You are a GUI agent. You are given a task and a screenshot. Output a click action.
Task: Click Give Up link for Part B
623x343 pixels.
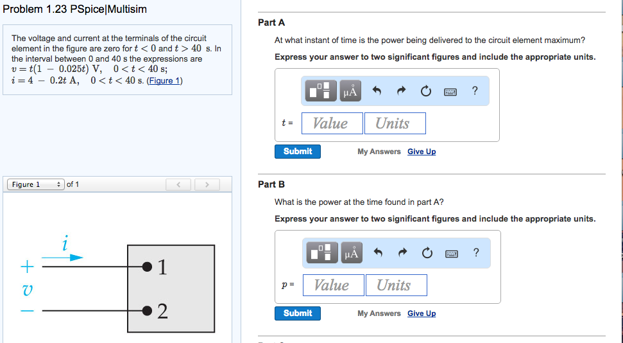[x=422, y=313]
